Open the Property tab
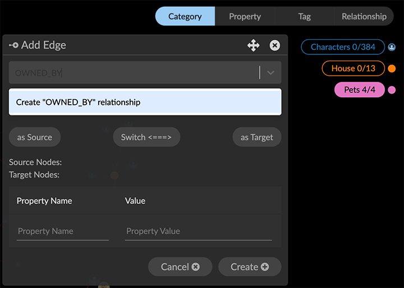 point(245,16)
